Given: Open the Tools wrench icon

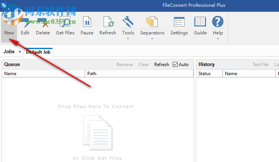Looking at the screenshot, I should pos(128,22).
